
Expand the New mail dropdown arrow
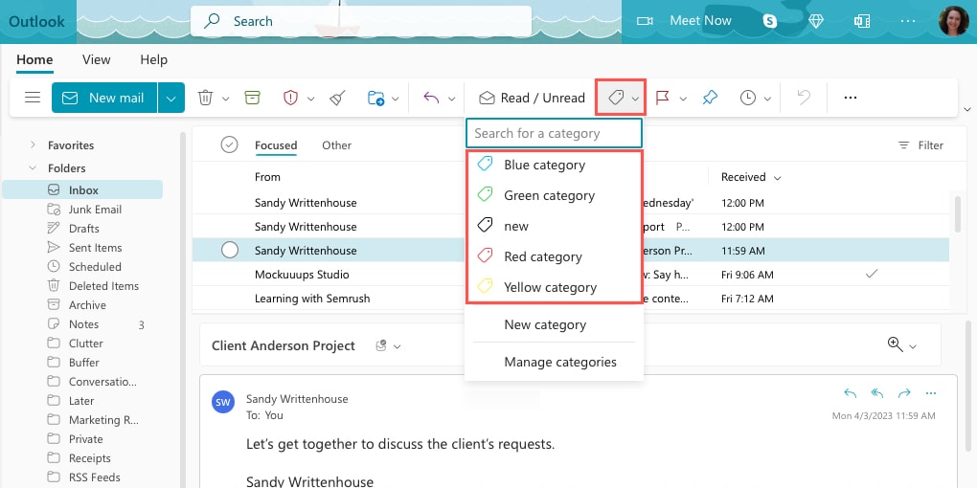click(171, 98)
